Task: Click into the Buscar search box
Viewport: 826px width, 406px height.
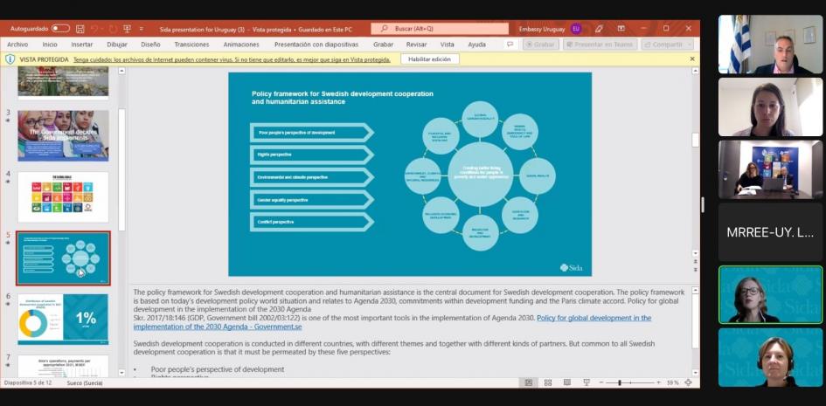Action: tap(440, 29)
